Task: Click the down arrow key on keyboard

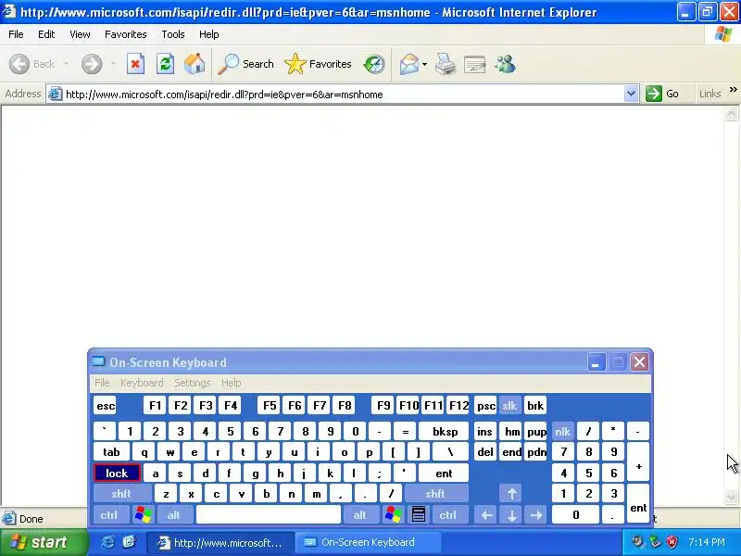Action: [x=512, y=514]
